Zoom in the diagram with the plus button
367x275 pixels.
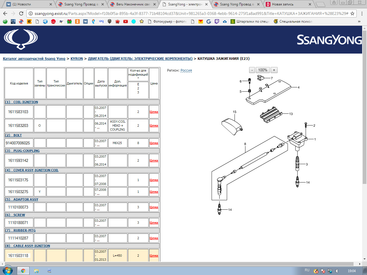pyautogui.click(x=274, y=70)
